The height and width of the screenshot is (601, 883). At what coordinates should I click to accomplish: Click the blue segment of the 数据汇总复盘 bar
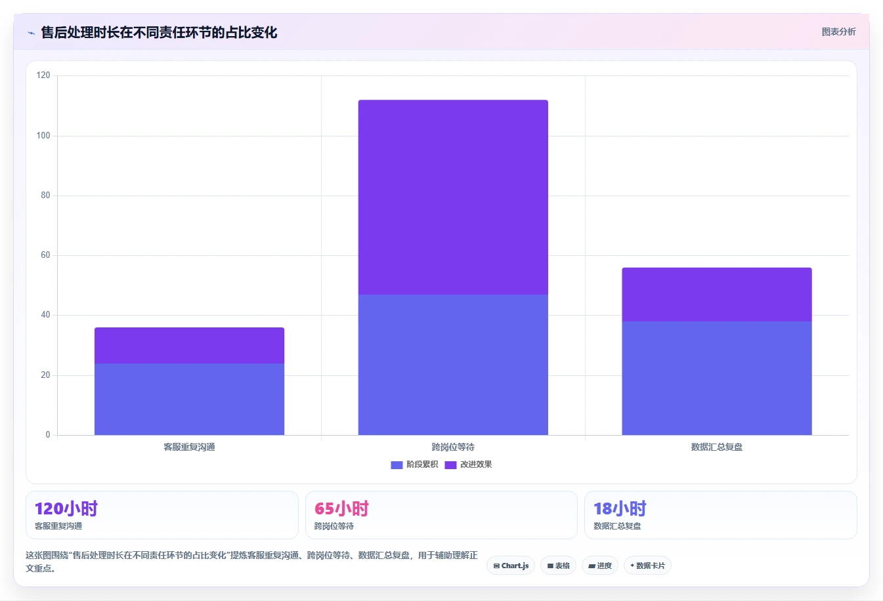tap(717, 378)
